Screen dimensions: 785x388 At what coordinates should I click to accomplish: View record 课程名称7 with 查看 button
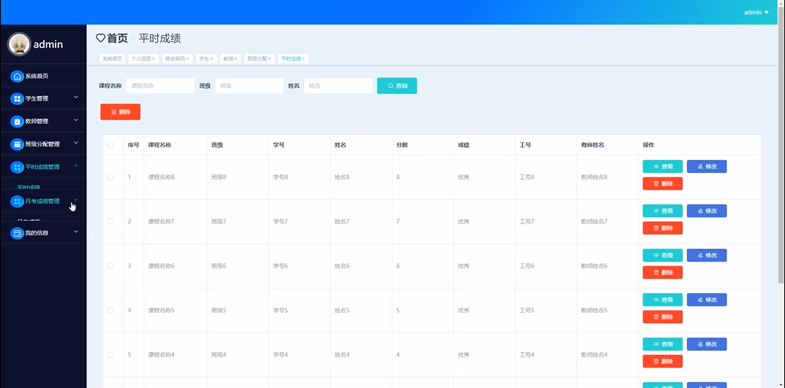tap(662, 212)
